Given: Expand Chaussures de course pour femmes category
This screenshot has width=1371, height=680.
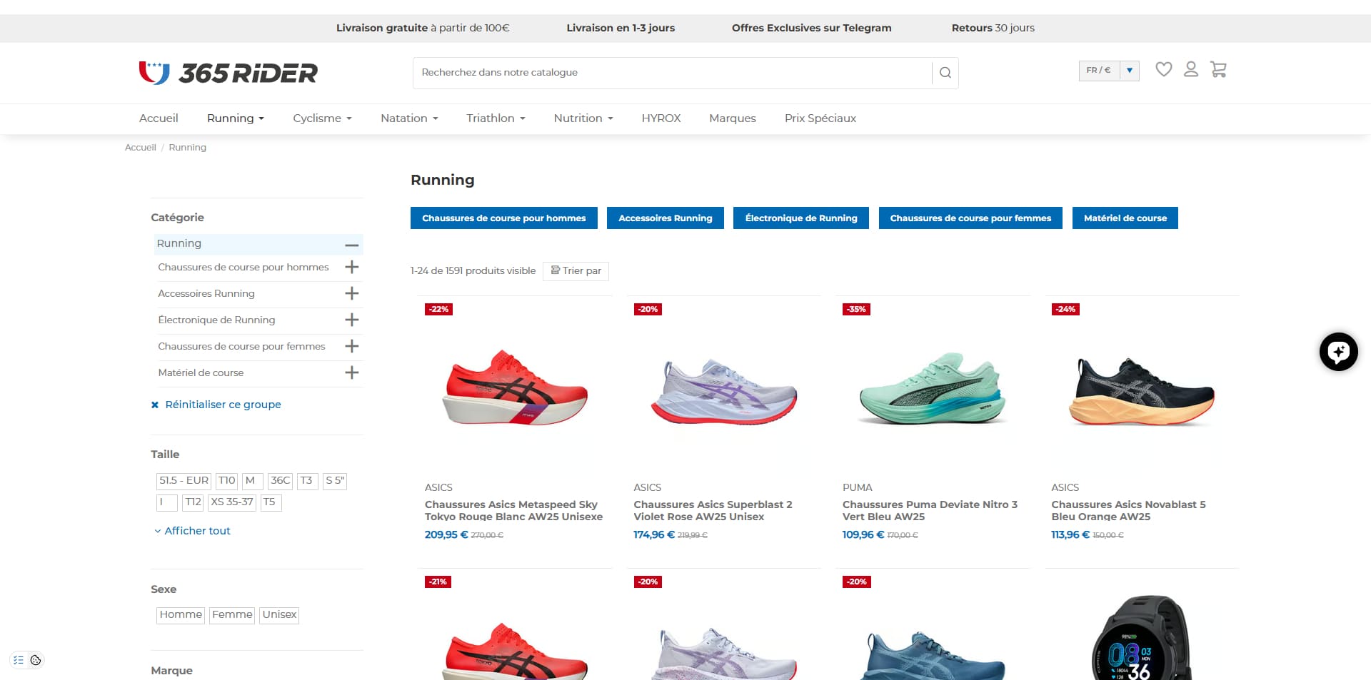Looking at the screenshot, I should click(x=351, y=346).
